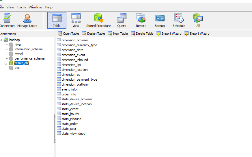This screenshot has height=157, width=252.
Task: Select table stats_device_browser
Action: click(77, 99)
